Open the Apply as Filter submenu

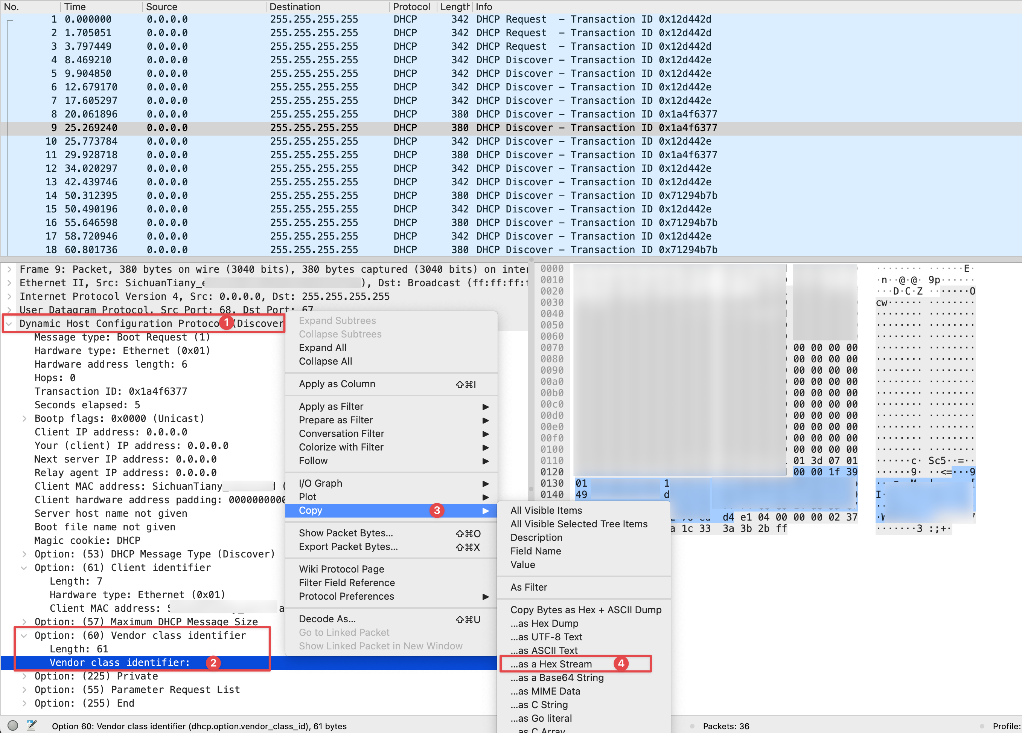point(331,406)
